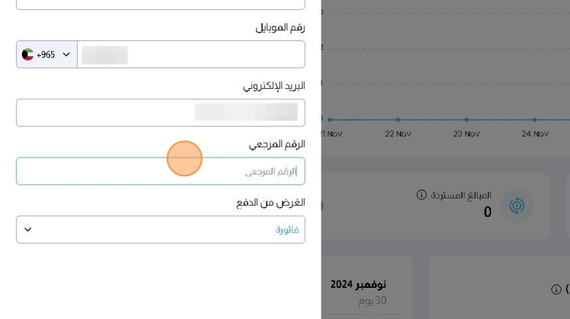Select the 22 Nov chart data point
The width and height of the screenshot is (570, 319).
click(398, 120)
